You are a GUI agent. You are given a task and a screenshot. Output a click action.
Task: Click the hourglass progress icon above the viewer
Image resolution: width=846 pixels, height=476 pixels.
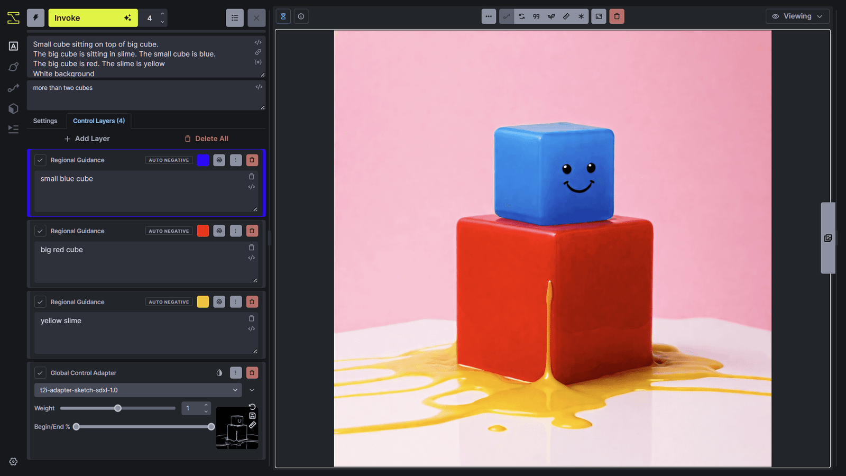[x=283, y=16]
